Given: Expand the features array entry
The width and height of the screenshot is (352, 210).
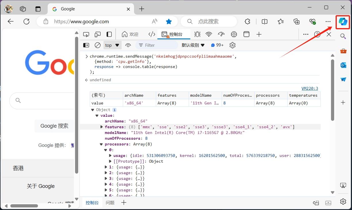Looking at the screenshot, I should point(102,127).
